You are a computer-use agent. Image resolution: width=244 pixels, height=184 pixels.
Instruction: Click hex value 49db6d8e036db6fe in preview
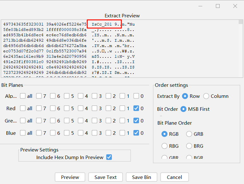[x=66, y=40]
